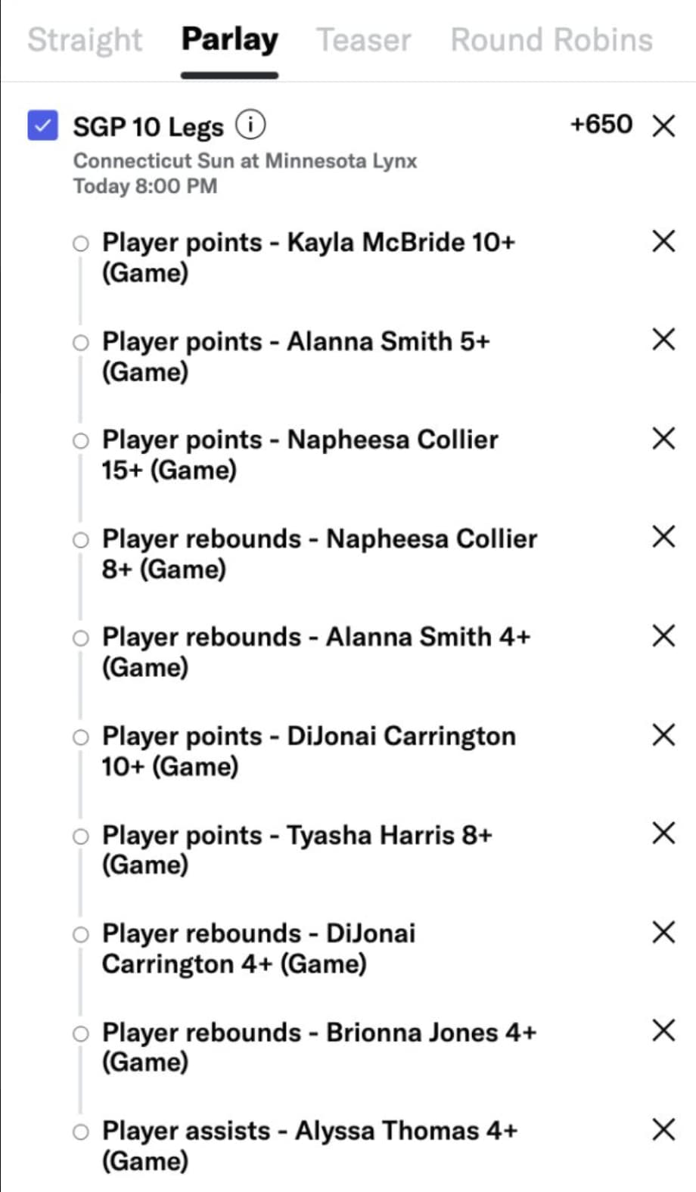
Task: Remove DiJonai Carrington 4+ rebounds leg
Action: 663,933
